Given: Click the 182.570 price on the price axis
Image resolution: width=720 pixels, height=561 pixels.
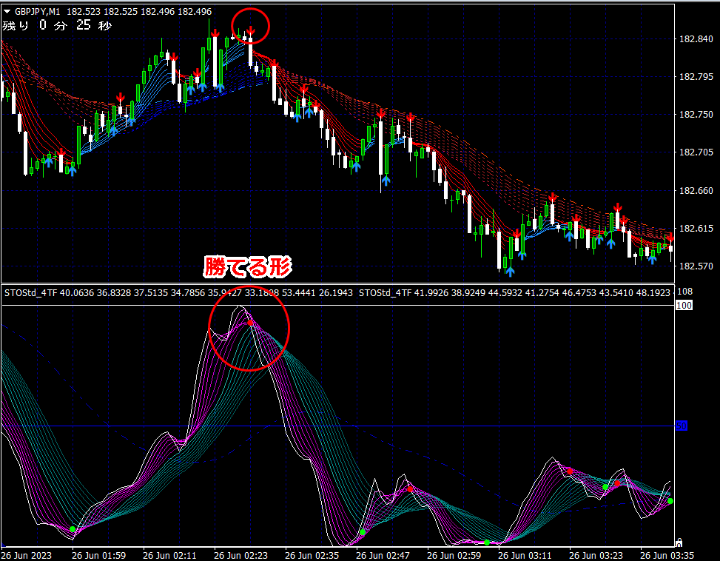Looking at the screenshot, I should coord(695,266).
